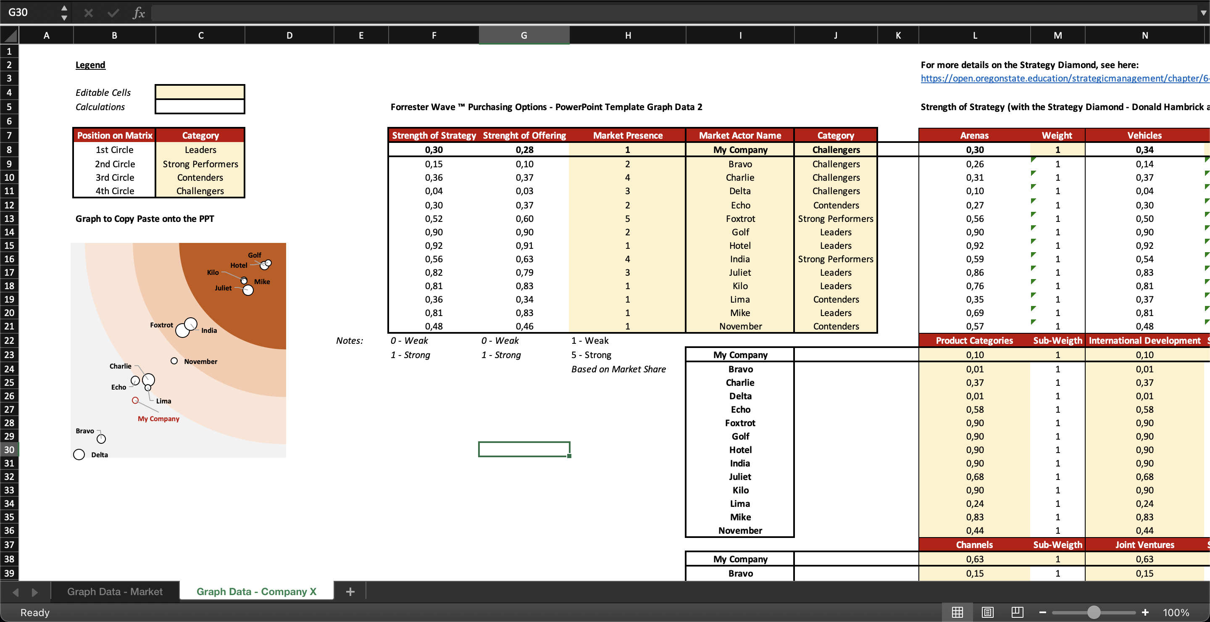
Task: Select the Delta bubble in chart
Action: click(x=79, y=454)
